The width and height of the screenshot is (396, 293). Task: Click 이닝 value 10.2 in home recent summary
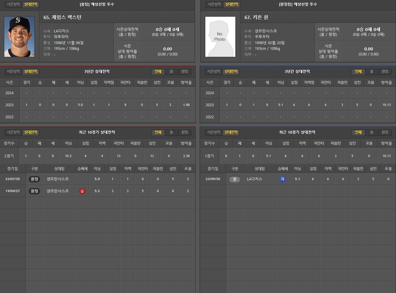[x=68, y=156]
